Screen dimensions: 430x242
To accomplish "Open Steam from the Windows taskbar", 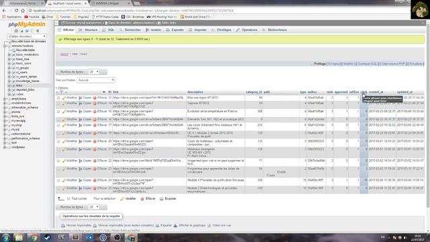I will 48,237.
